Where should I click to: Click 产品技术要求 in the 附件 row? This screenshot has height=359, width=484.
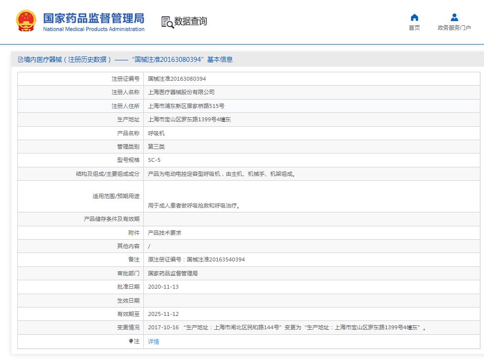click(165, 233)
